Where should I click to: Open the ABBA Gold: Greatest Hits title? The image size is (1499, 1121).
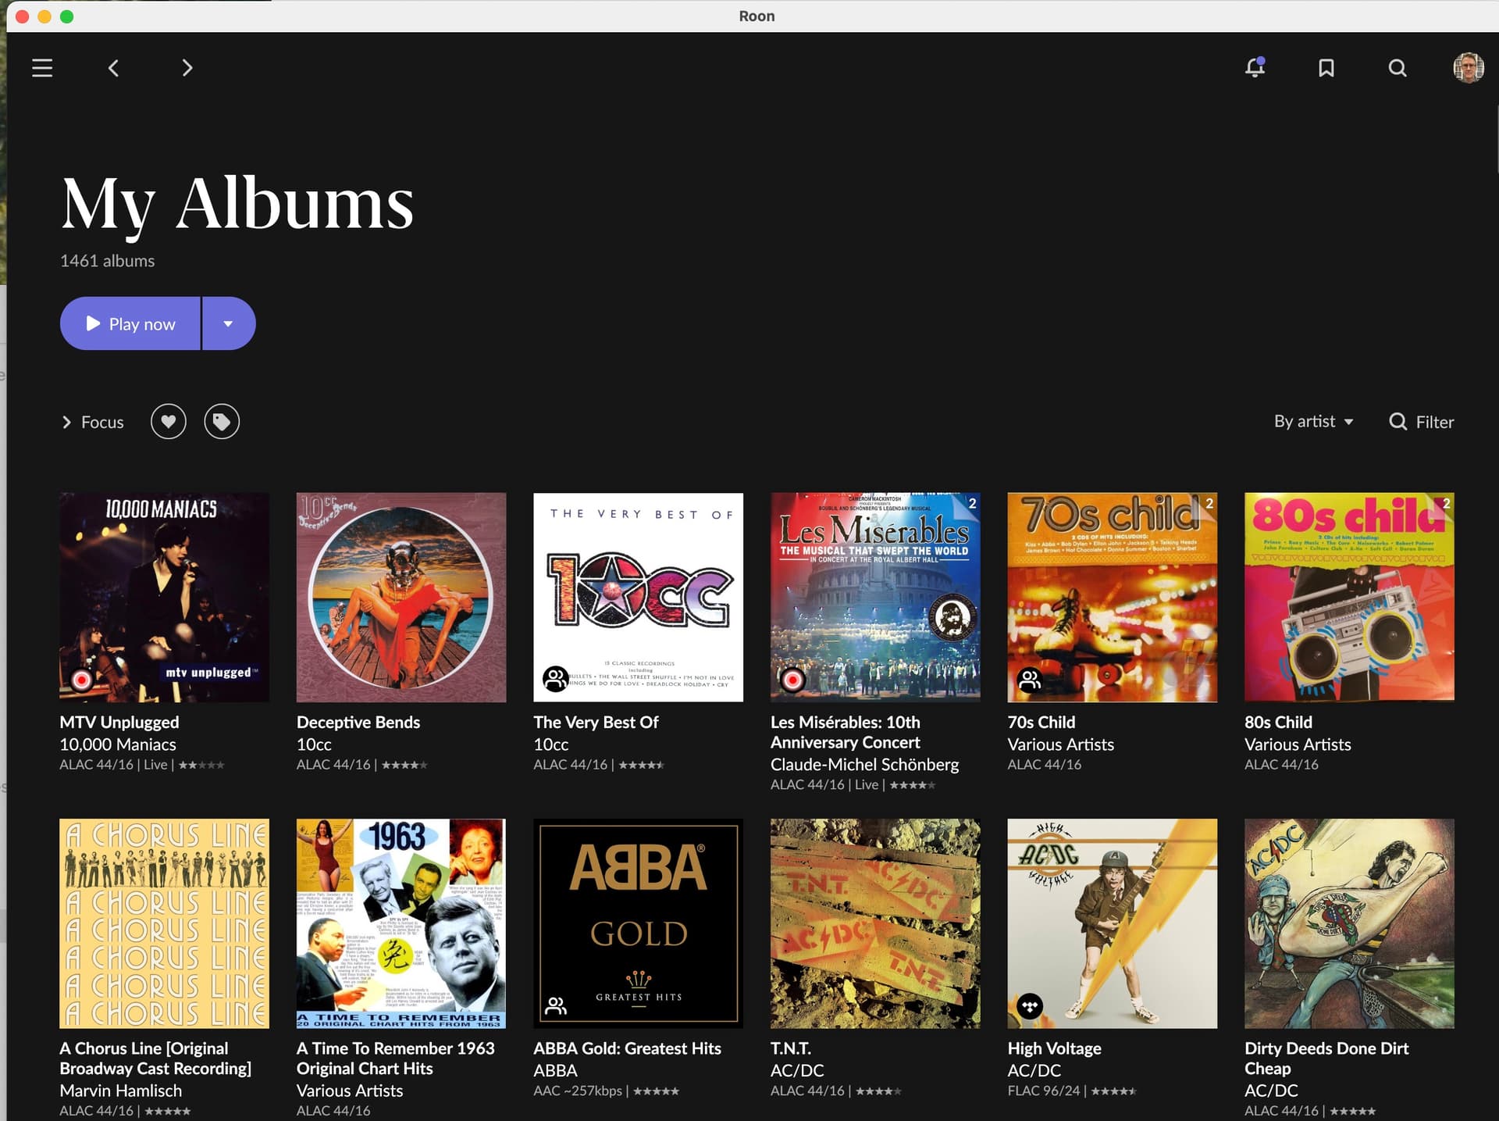(x=627, y=1048)
